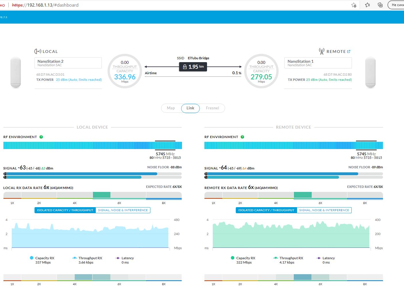Click the NanoStation 1 device name box
Screen dimensions: 404x288
(318, 63)
